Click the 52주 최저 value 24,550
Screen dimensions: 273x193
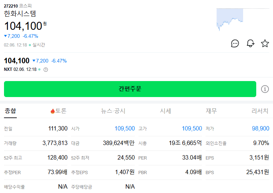[x=126, y=158]
